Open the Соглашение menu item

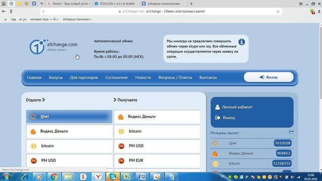(116, 77)
